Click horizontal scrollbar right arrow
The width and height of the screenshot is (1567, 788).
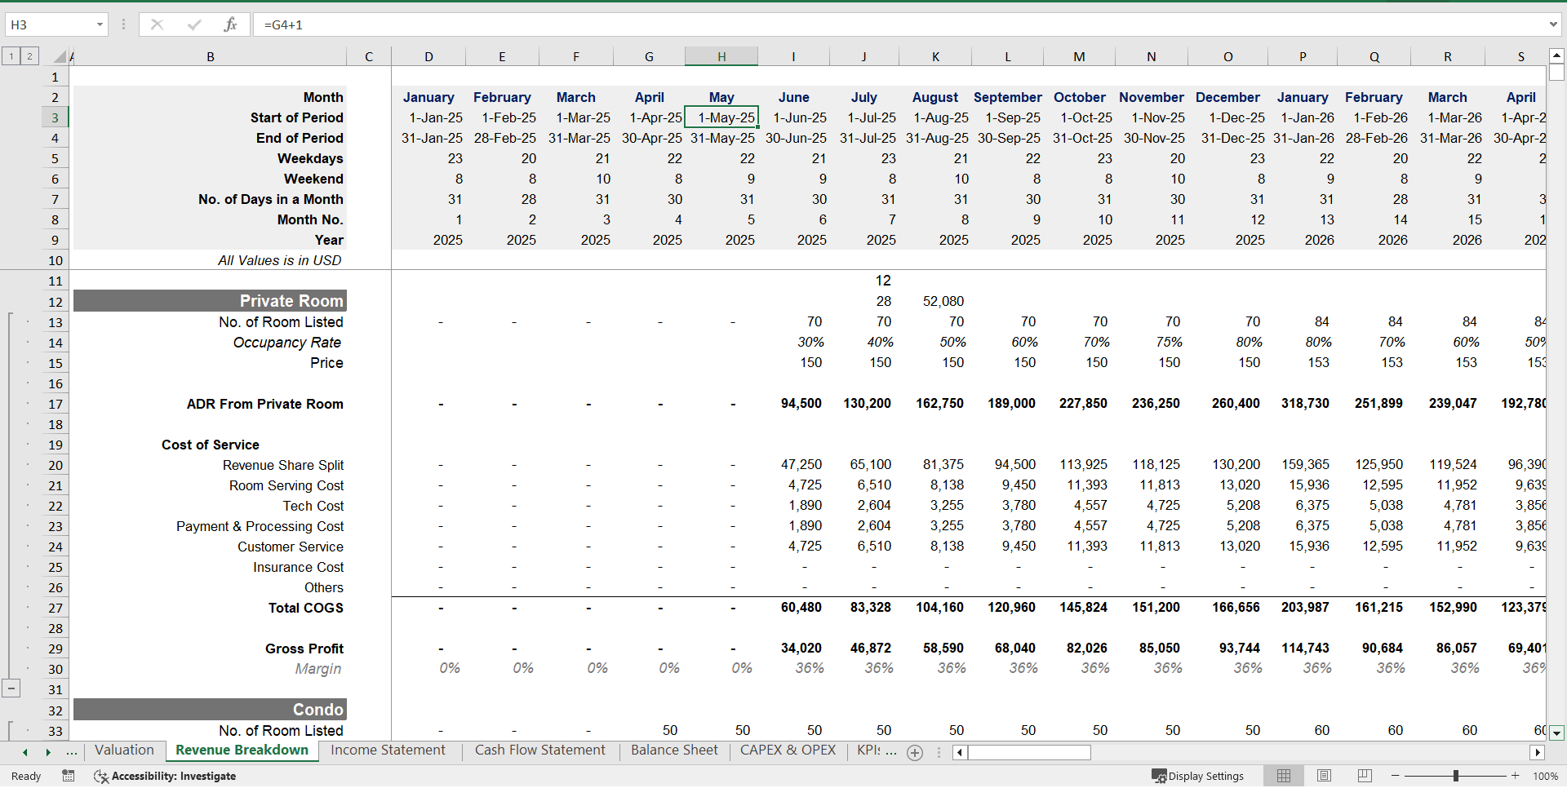pyautogui.click(x=1538, y=752)
